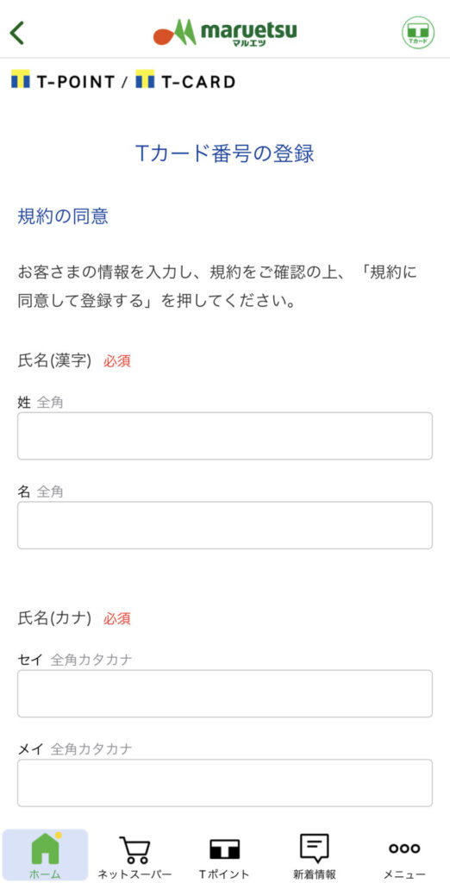The width and height of the screenshot is (450, 883).
Task: Switch to the メニュー tab
Action: click(x=404, y=855)
